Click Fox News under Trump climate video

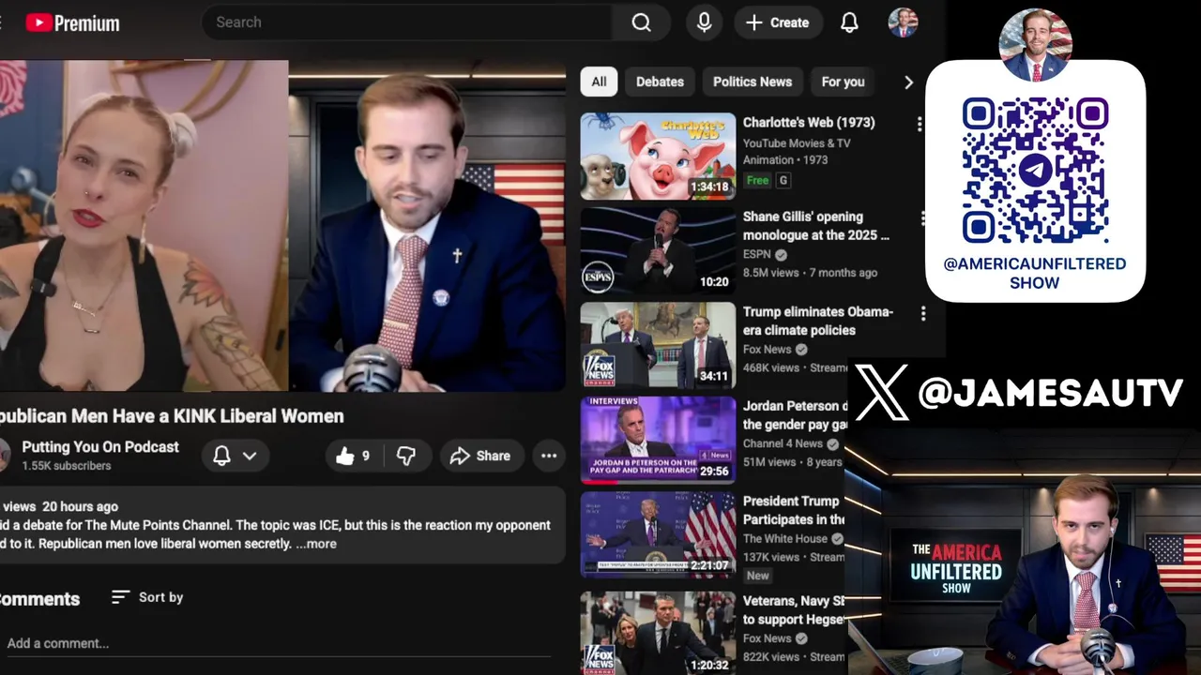[x=768, y=350]
